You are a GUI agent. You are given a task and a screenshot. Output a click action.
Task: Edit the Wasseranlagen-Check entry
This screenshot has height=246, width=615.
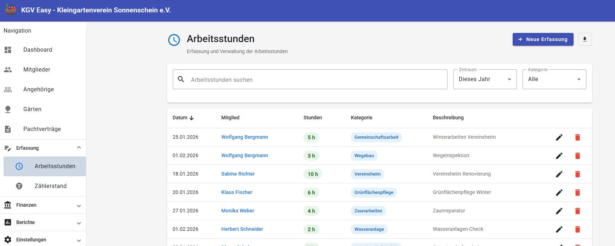click(x=559, y=229)
